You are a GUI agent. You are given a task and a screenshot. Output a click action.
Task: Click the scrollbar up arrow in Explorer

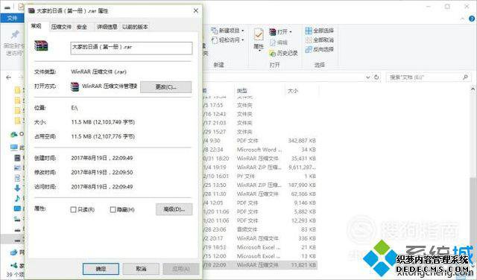(x=473, y=89)
